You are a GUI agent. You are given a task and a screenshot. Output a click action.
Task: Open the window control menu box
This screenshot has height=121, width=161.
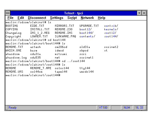coord(8,13)
